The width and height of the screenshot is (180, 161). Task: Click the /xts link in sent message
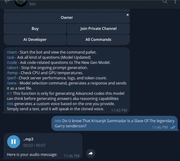tap(58, 121)
